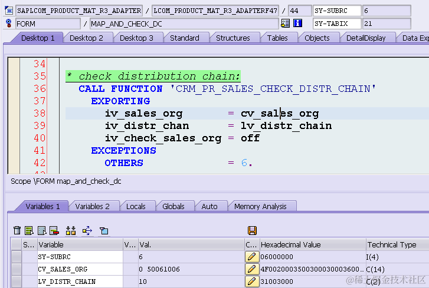Click the MAP_AND_CHECK_DC field
The height and width of the screenshot is (288, 429).
pyautogui.click(x=184, y=24)
